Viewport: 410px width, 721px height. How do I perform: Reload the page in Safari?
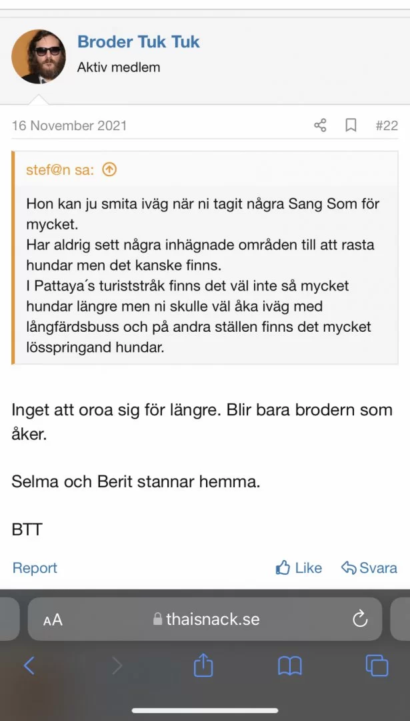tap(360, 619)
